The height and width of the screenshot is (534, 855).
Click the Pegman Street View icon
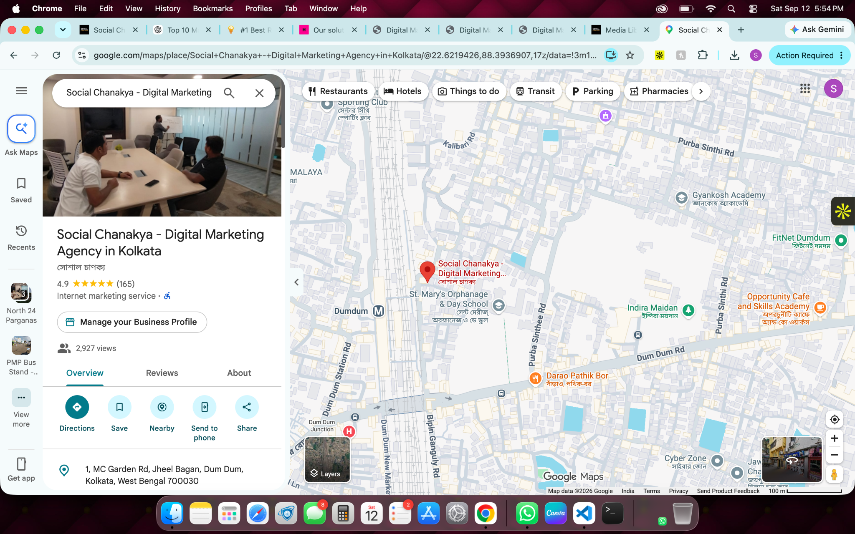[834, 474]
